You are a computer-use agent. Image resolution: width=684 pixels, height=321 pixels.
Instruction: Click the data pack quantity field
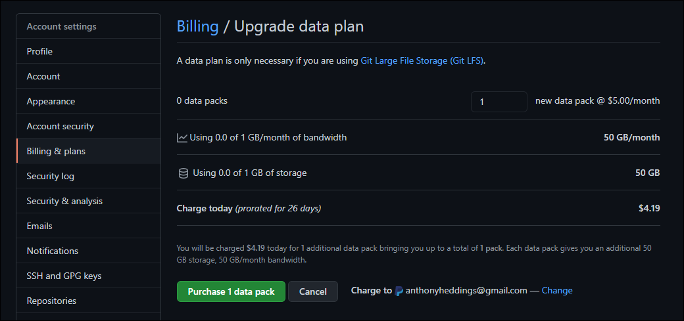[499, 102]
